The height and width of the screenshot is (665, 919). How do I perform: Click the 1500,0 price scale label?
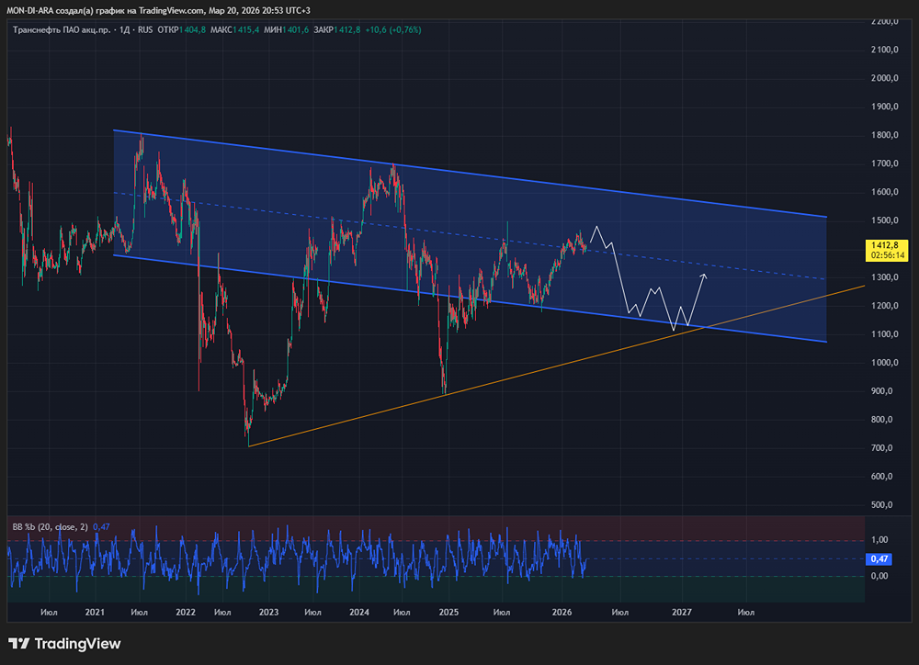tap(884, 220)
